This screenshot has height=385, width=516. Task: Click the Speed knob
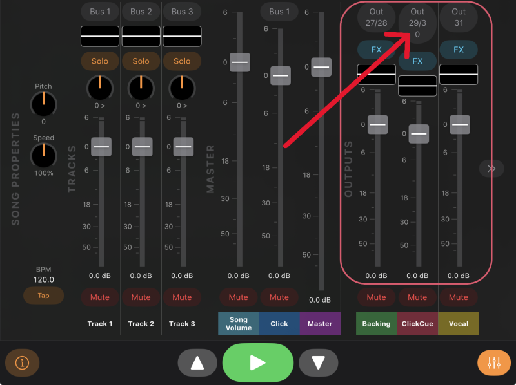[43, 154]
